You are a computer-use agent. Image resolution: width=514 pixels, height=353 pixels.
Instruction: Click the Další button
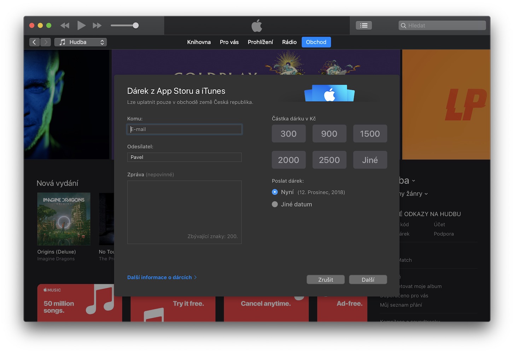pyautogui.click(x=368, y=280)
